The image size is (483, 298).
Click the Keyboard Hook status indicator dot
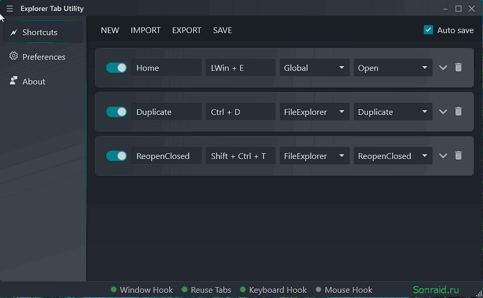pos(243,289)
